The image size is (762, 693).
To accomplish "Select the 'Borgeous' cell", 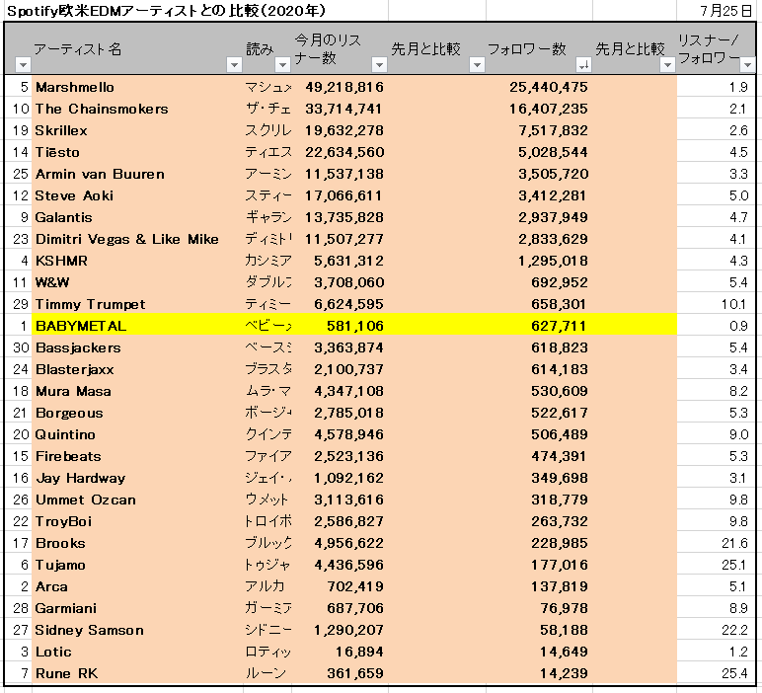I will [x=137, y=413].
